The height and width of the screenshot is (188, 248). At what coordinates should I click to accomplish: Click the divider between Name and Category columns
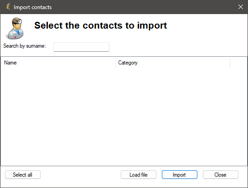coord(116,63)
